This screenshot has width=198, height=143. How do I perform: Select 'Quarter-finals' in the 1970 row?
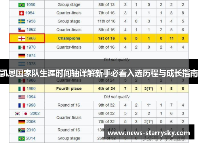pyautogui.click(x=69, y=47)
